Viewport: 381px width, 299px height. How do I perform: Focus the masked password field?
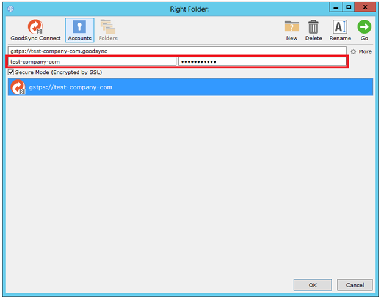coord(261,62)
